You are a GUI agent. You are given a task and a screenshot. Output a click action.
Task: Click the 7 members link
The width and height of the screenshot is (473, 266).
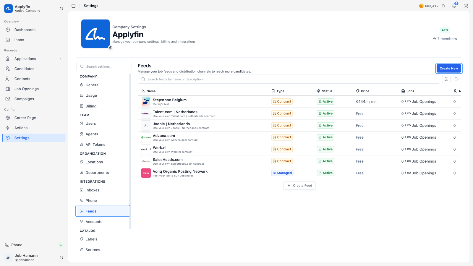click(x=445, y=39)
